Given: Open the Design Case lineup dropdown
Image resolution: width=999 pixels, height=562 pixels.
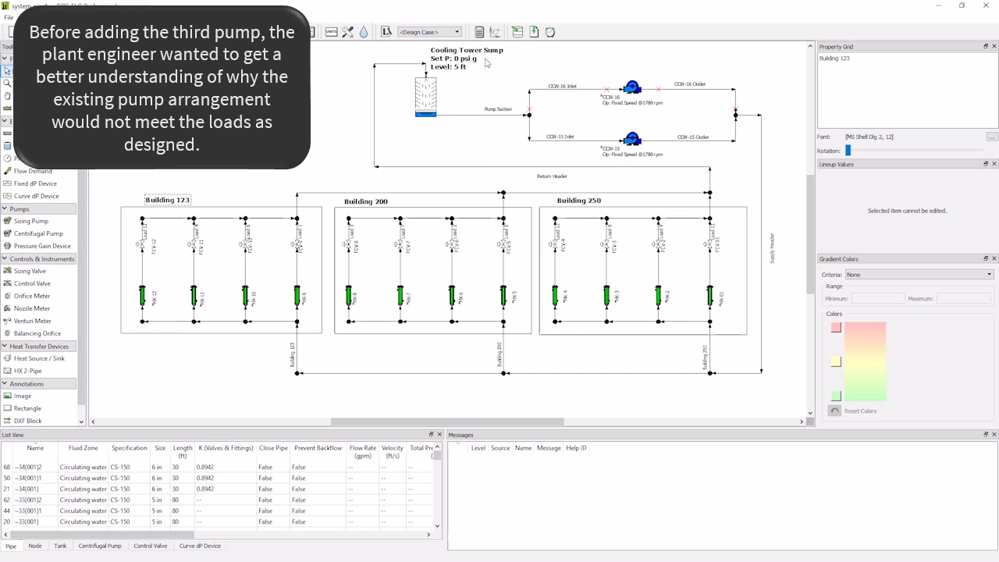Looking at the screenshot, I should tap(429, 32).
